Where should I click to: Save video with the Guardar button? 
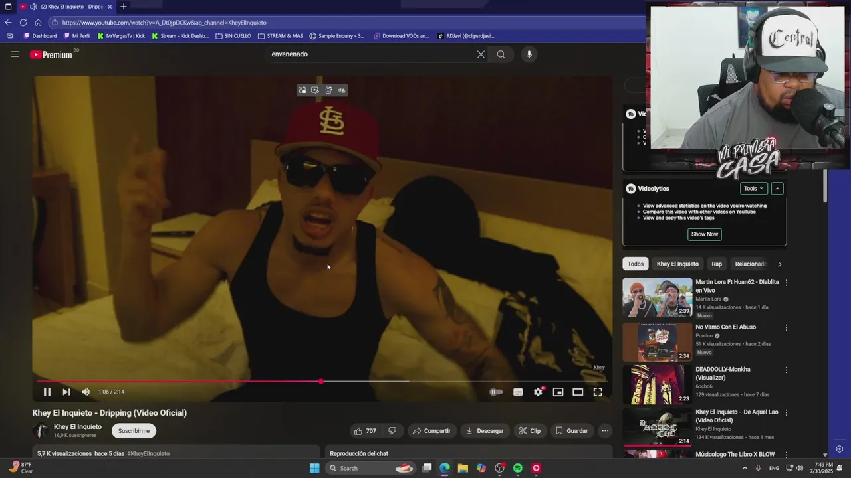(572, 431)
